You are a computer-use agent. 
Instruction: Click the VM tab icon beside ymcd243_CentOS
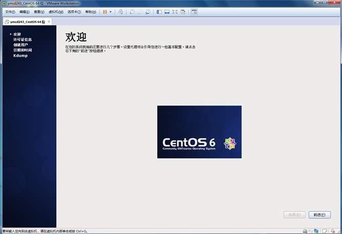[7, 22]
